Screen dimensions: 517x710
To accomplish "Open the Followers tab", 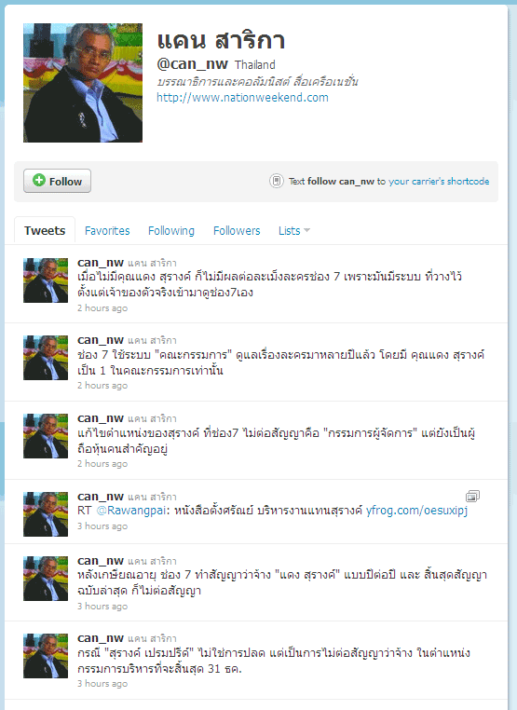I will point(237,230).
